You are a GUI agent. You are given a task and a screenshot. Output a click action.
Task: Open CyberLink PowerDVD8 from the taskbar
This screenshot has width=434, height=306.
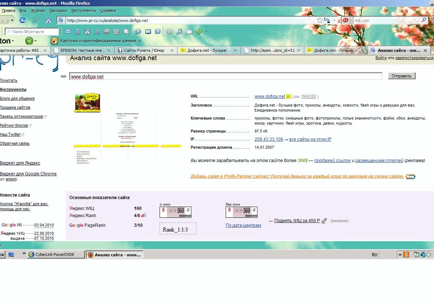click(x=56, y=255)
